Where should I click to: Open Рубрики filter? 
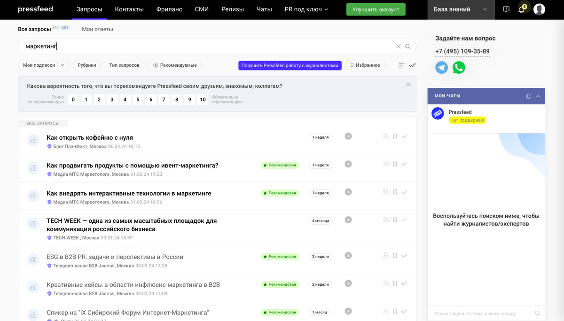point(87,65)
